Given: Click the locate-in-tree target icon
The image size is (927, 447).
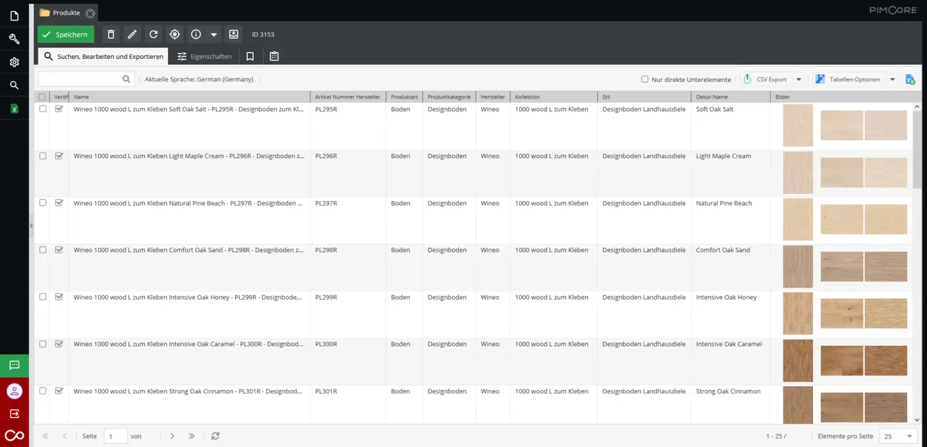Looking at the screenshot, I should coord(175,34).
